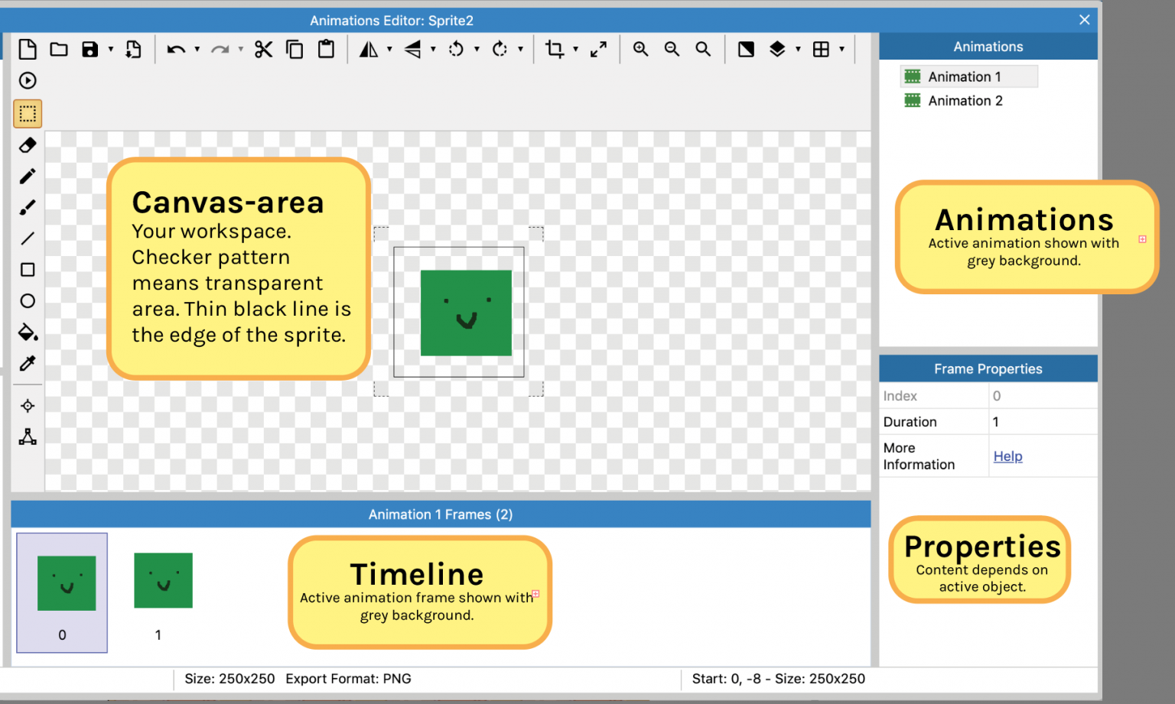Play the animation preview

tap(28, 81)
